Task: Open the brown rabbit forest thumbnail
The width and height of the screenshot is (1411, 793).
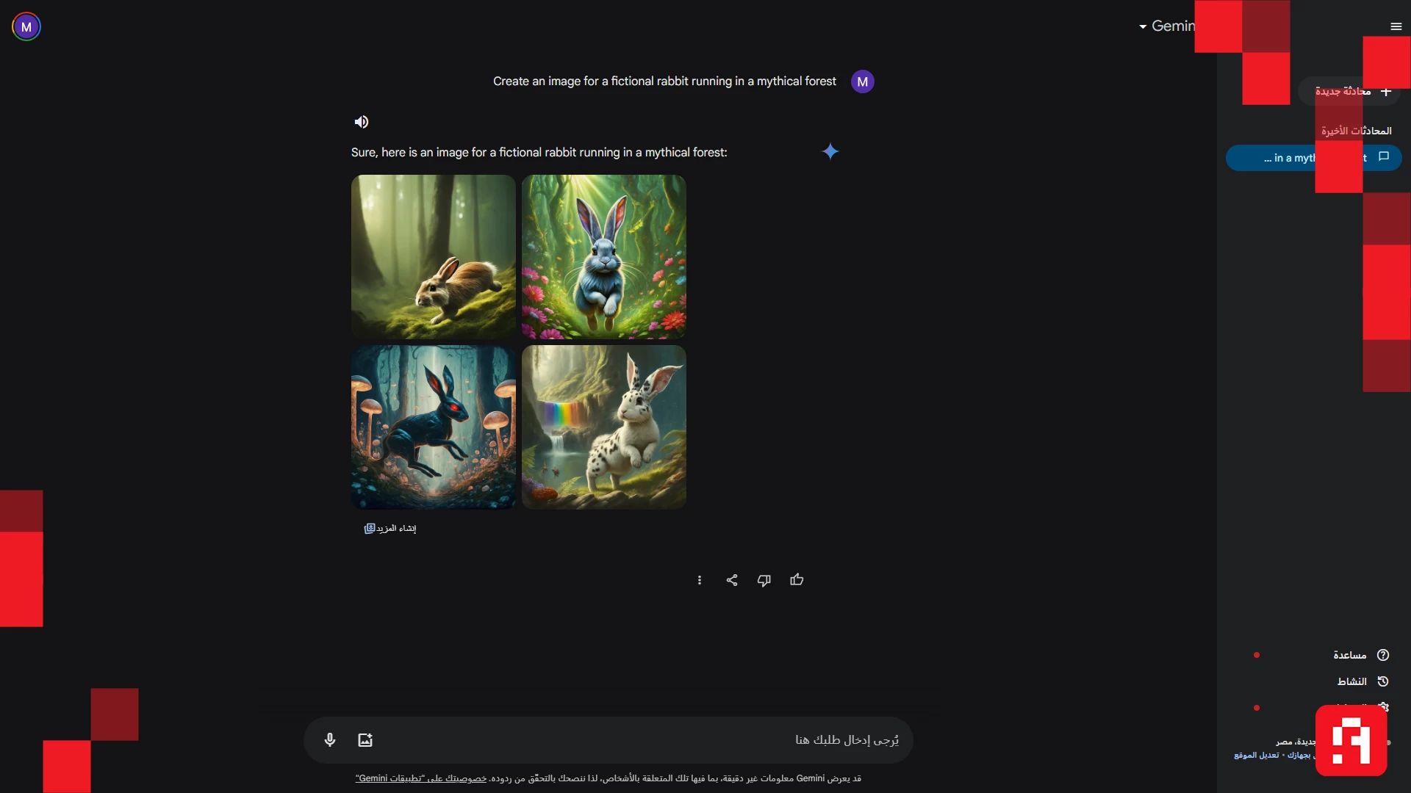Action: click(x=434, y=256)
